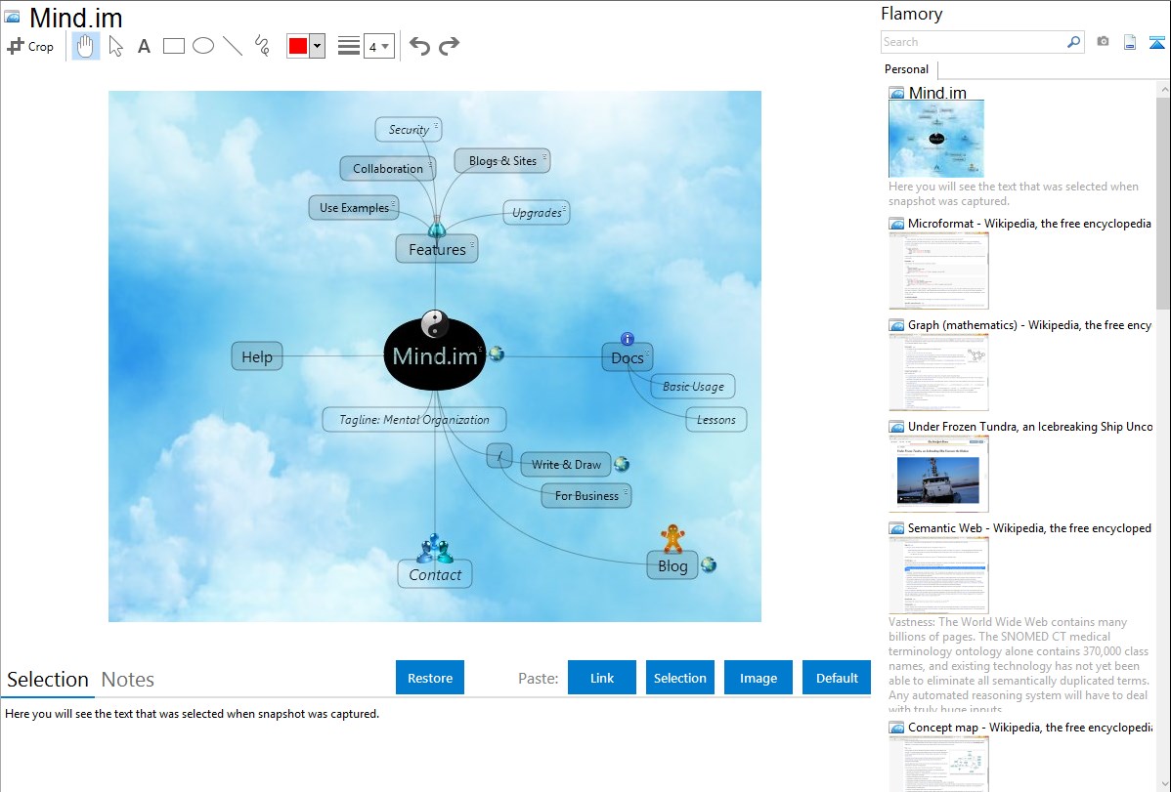Click the Upgrades node
The image size is (1171, 792).
coord(537,213)
